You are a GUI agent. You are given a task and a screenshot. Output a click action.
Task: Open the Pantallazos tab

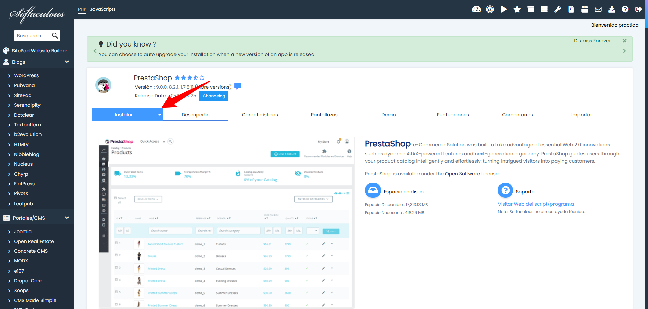click(324, 115)
